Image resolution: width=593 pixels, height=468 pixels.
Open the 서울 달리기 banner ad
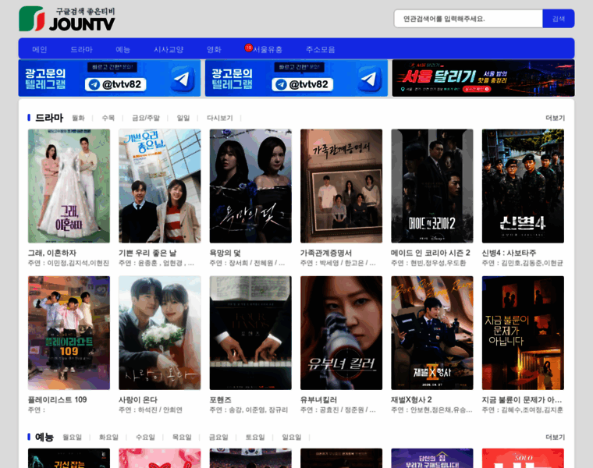(x=483, y=78)
